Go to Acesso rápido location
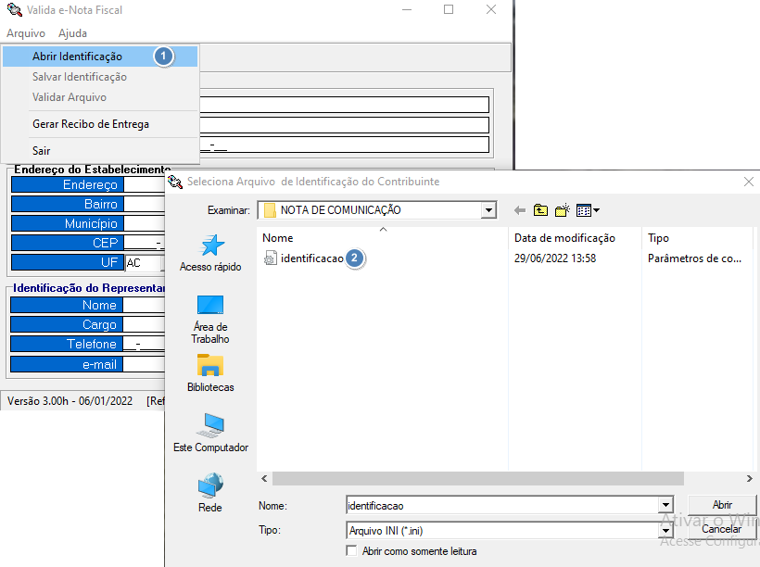The width and height of the screenshot is (760, 567). [210, 253]
